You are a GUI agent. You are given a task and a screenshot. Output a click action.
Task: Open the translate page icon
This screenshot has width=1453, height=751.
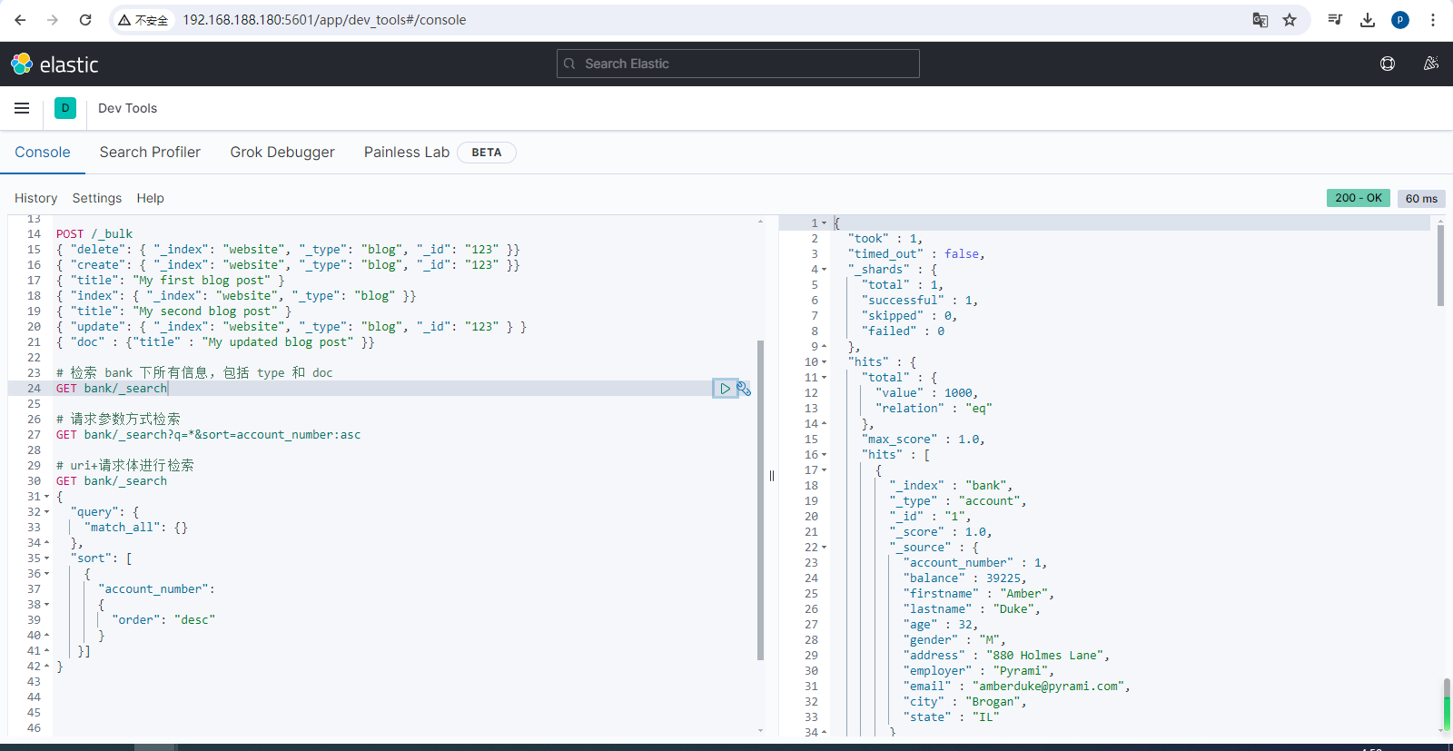[x=1260, y=20]
